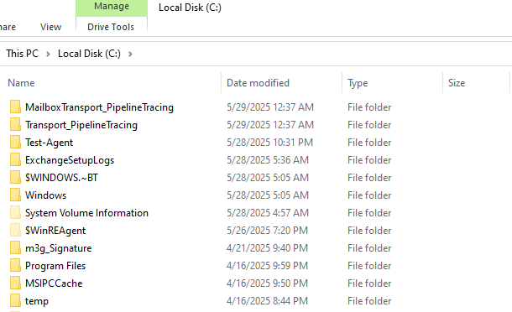Open the Manage contextual tab
This screenshot has height=312, width=512.
[x=112, y=7]
